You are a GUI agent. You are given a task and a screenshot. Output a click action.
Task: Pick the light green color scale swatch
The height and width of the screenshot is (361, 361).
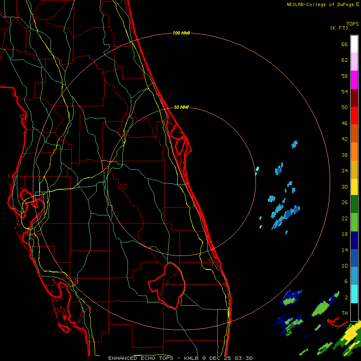coord(354,222)
